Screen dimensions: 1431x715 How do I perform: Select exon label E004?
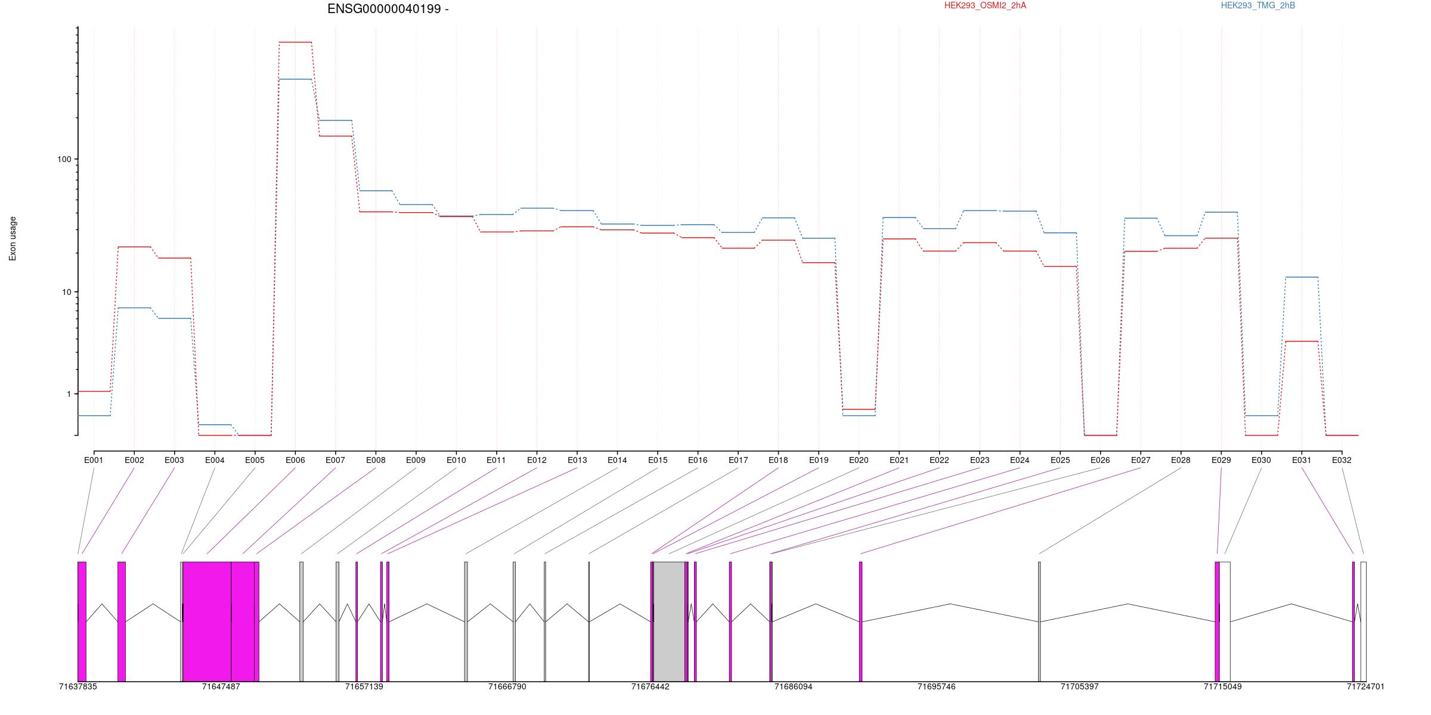(215, 460)
